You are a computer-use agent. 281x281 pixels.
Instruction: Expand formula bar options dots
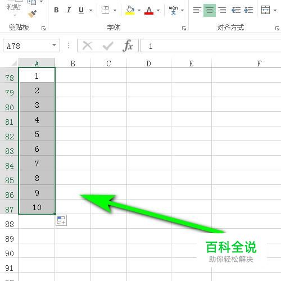69,46
